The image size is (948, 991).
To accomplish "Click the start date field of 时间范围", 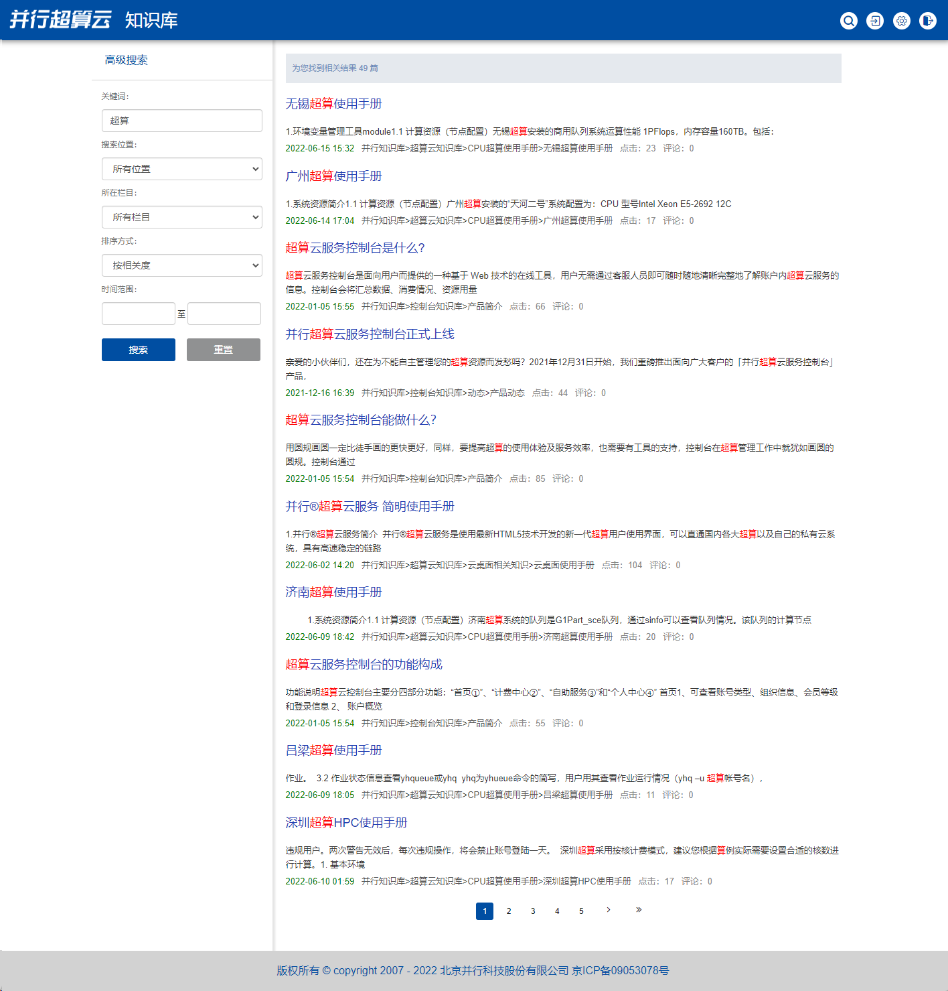I will 139,314.
